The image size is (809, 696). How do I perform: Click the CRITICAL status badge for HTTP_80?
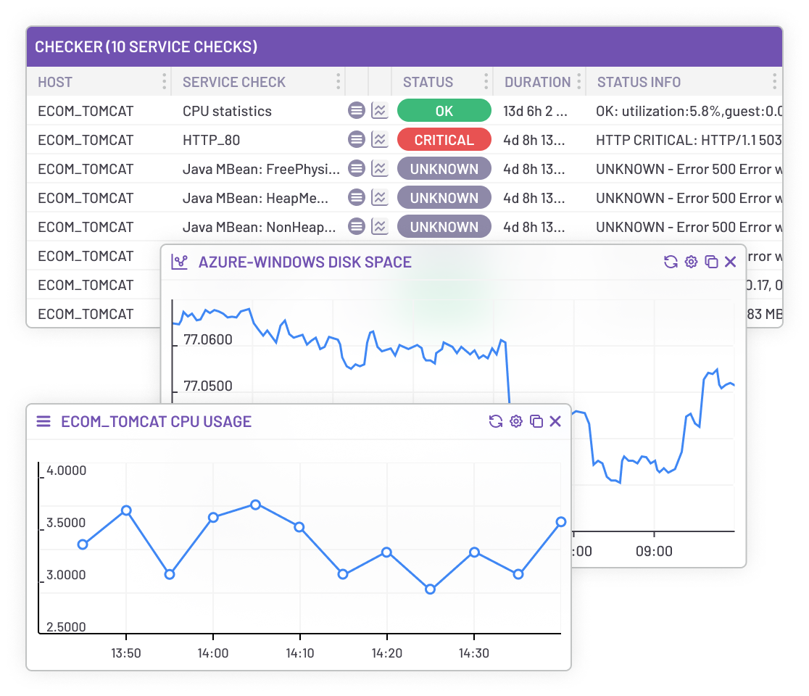(x=444, y=139)
